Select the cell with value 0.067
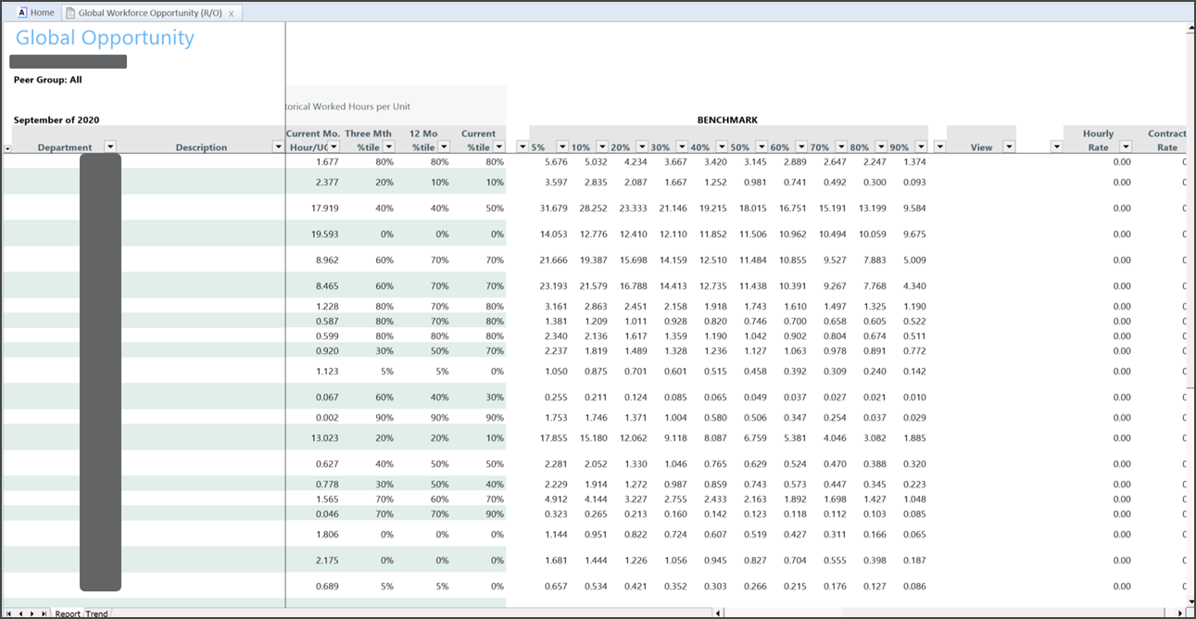Viewport: 1196px width, 619px height. pyautogui.click(x=327, y=398)
